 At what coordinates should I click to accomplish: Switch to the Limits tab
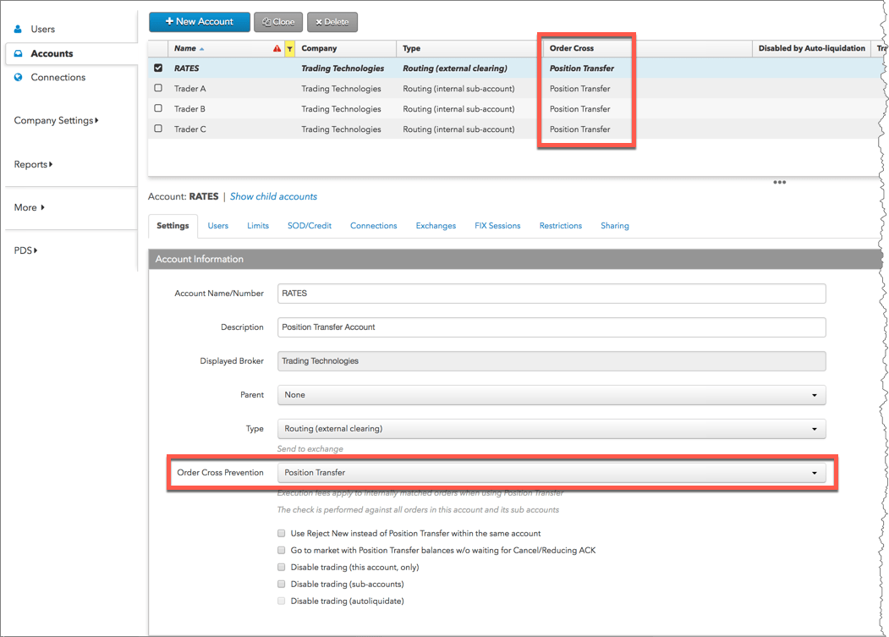pos(258,226)
